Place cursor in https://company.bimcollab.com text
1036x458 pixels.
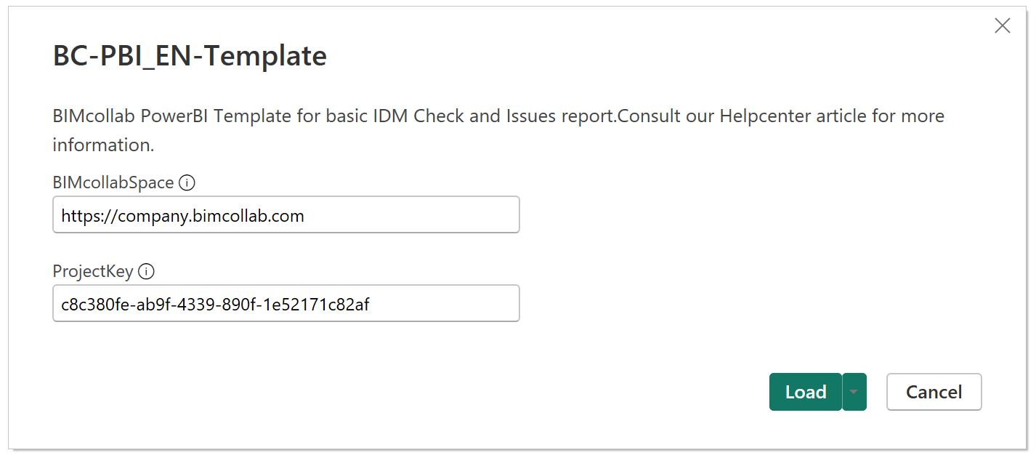pos(182,216)
